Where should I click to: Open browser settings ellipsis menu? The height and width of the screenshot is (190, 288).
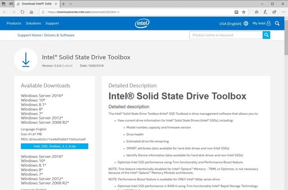click(x=283, y=12)
